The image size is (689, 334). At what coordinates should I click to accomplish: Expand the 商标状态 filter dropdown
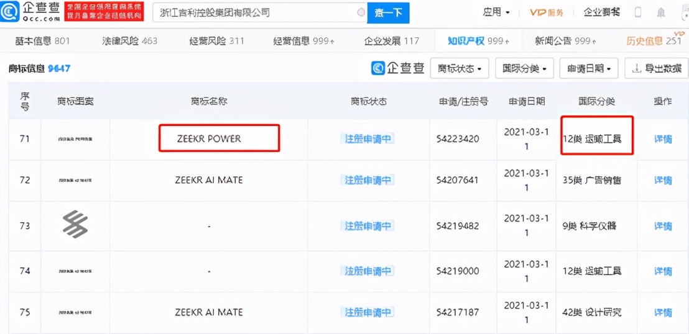coord(460,68)
